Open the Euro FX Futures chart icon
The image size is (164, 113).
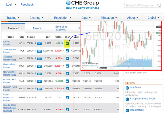click(67, 43)
